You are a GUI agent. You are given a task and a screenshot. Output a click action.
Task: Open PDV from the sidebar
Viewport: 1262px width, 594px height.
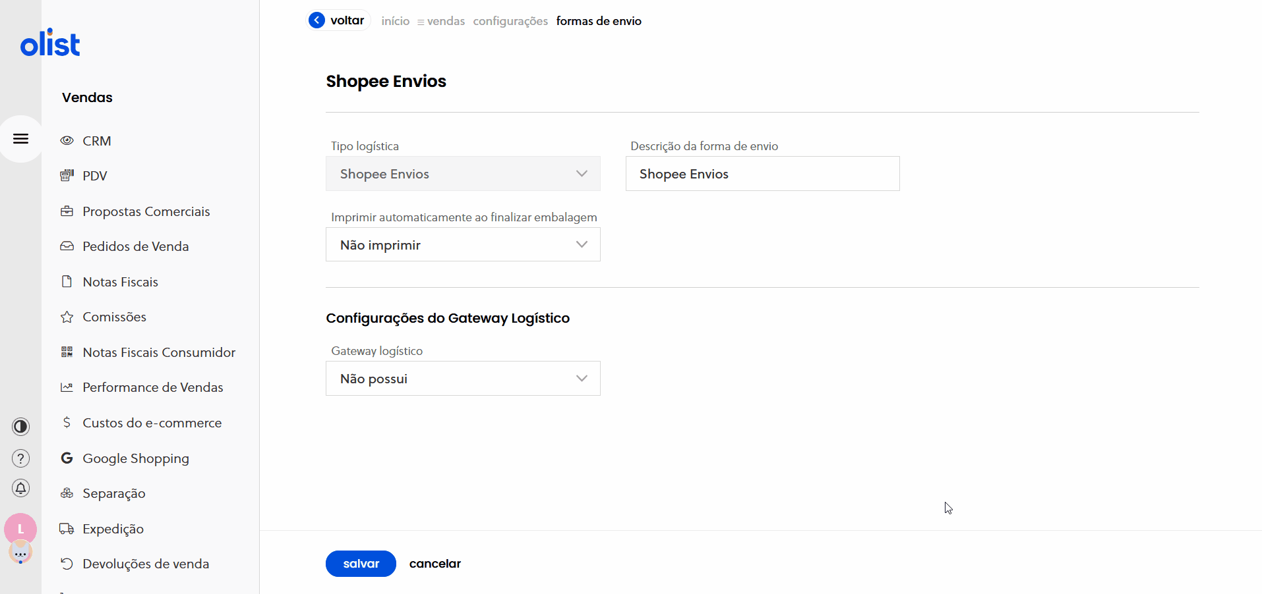(94, 176)
